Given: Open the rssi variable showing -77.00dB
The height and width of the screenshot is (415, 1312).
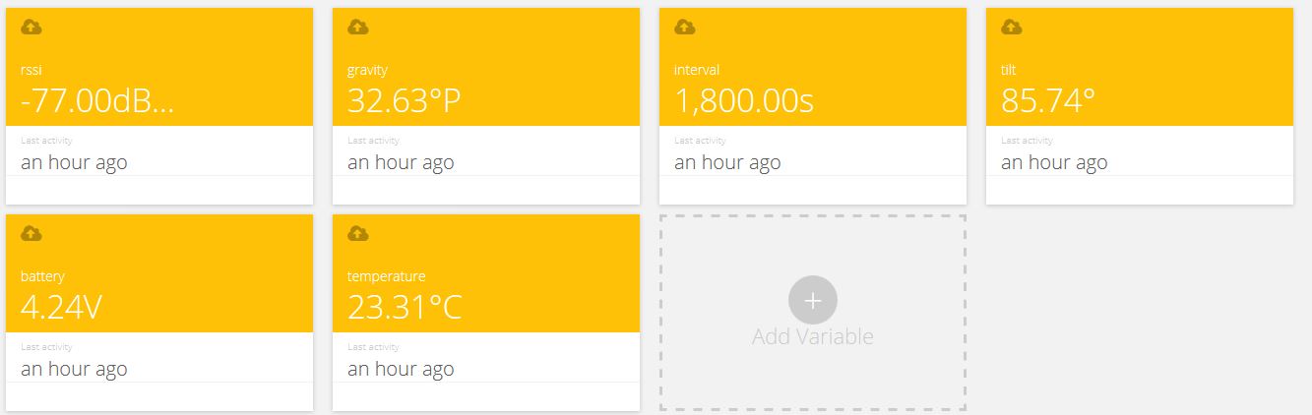Looking at the screenshot, I should [97, 100].
